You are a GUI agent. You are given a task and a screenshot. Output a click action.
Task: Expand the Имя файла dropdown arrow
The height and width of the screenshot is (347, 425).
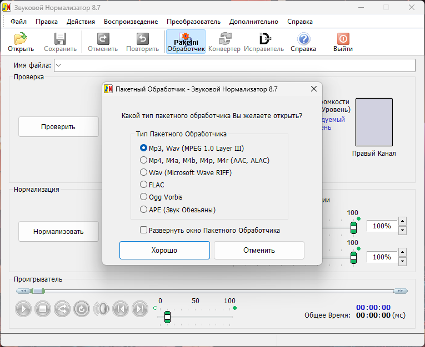[58, 65]
